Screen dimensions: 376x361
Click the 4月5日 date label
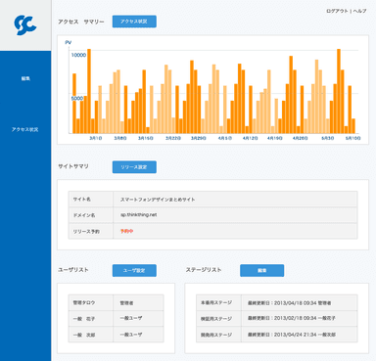tap(225, 138)
